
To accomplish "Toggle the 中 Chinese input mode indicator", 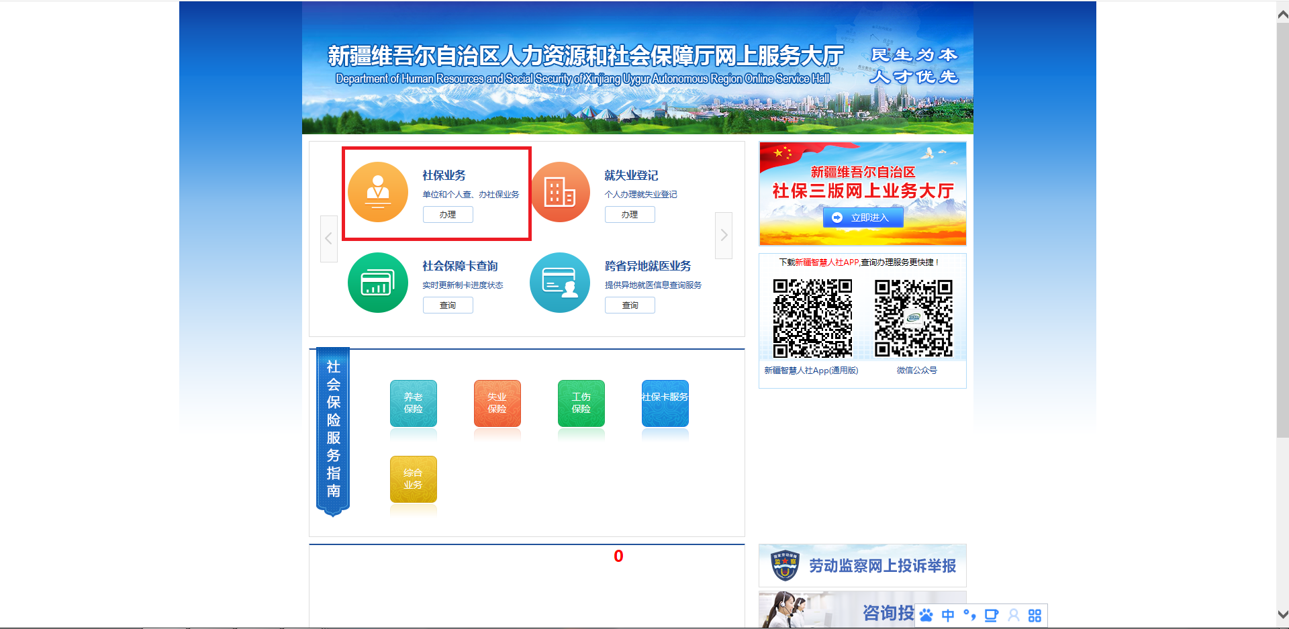I will click(948, 616).
